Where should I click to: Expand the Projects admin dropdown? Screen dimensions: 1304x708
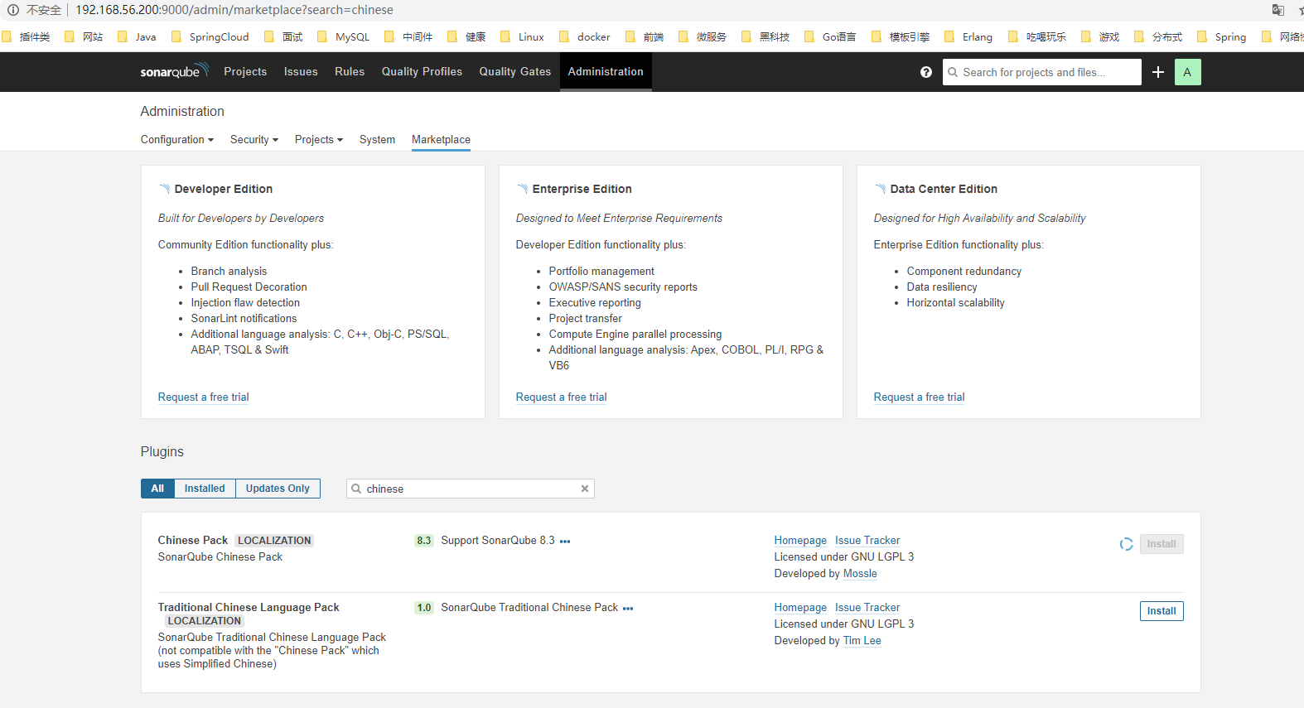pyautogui.click(x=319, y=140)
